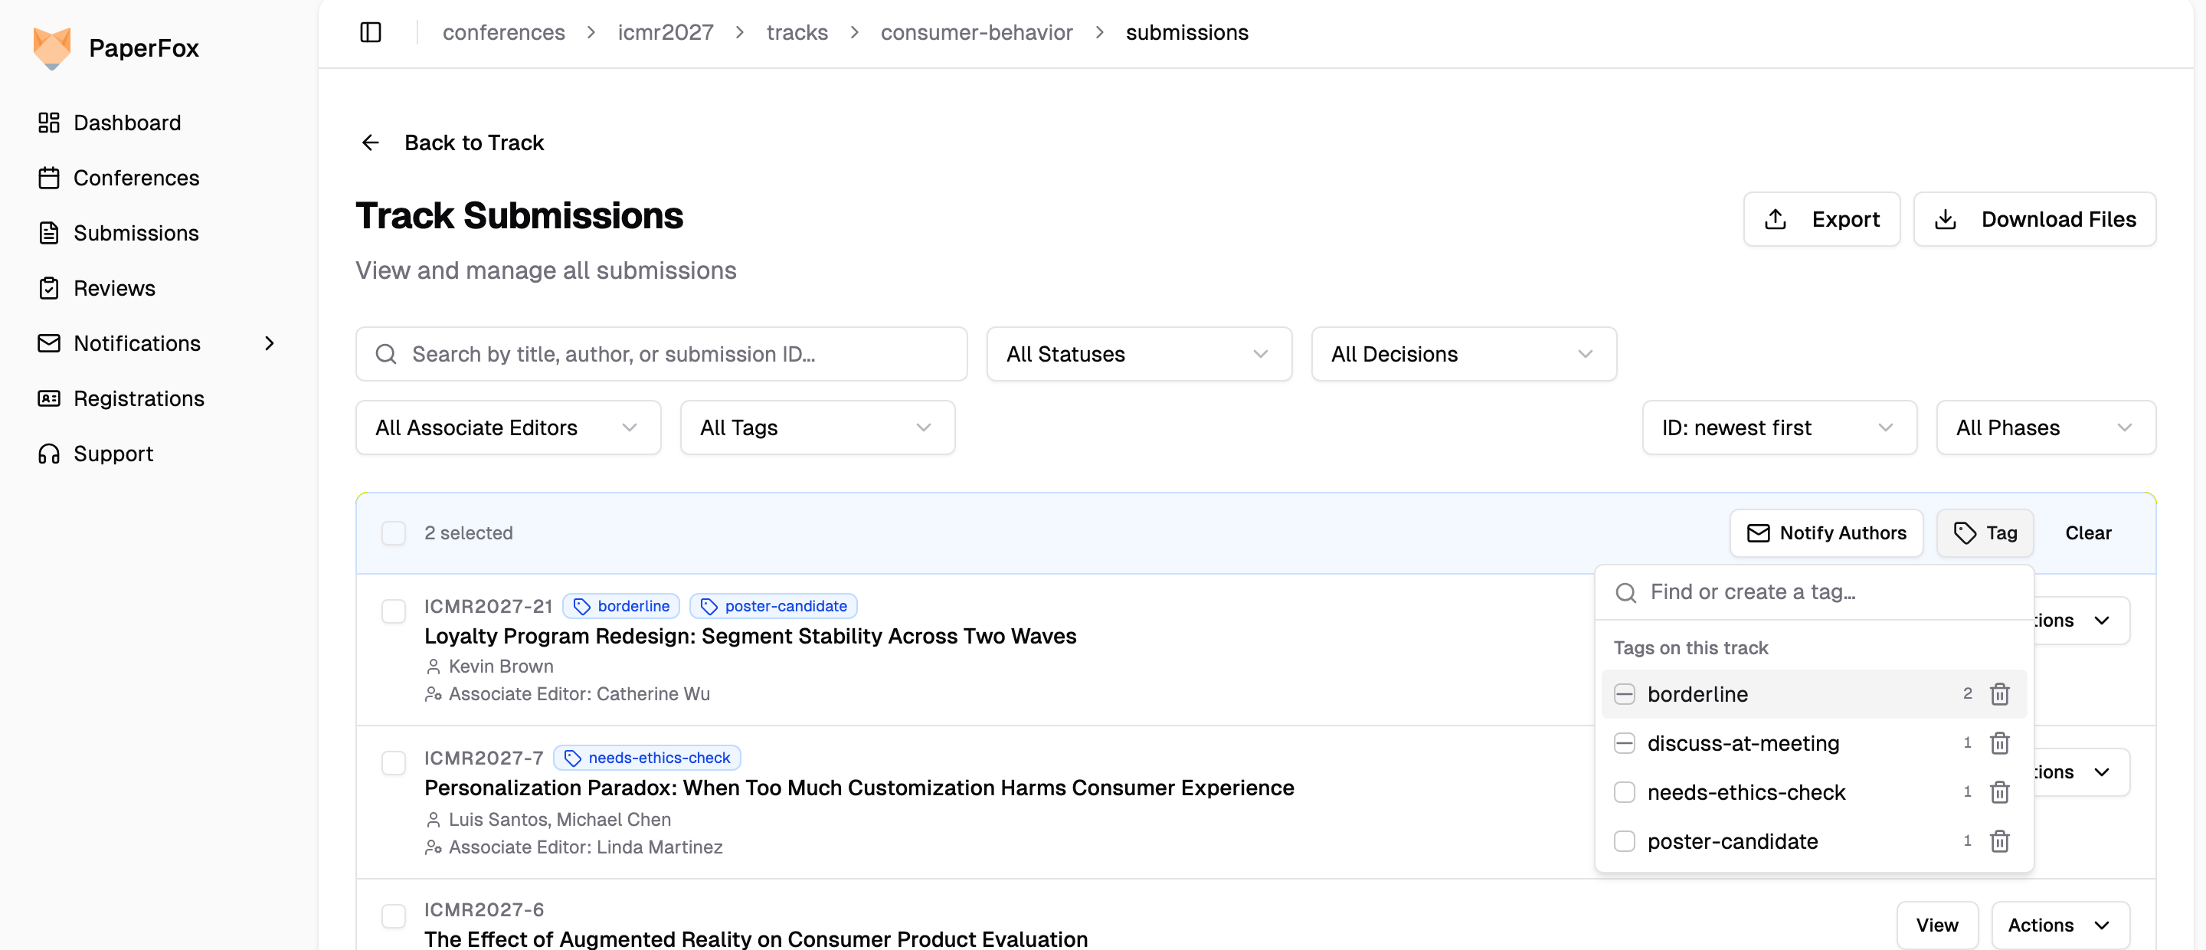Open the All Tags filter dropdown

pyautogui.click(x=817, y=427)
